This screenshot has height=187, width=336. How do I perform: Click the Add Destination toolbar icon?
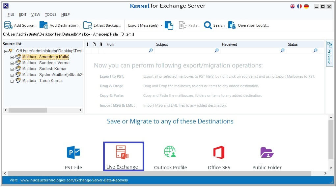43,25
